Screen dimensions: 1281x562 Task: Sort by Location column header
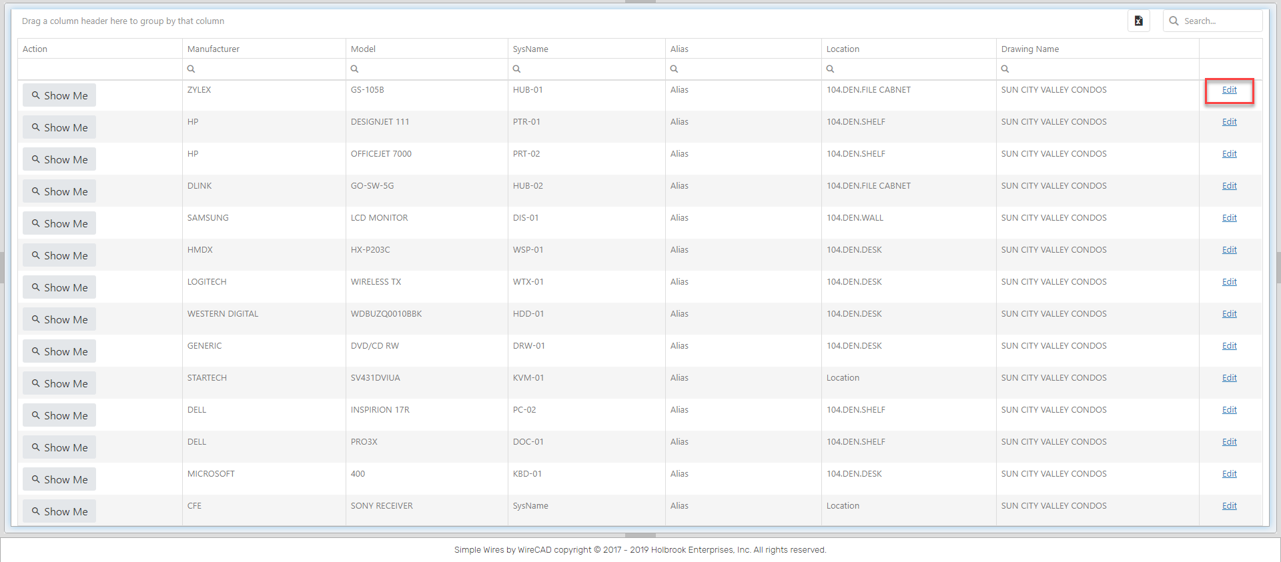point(909,49)
